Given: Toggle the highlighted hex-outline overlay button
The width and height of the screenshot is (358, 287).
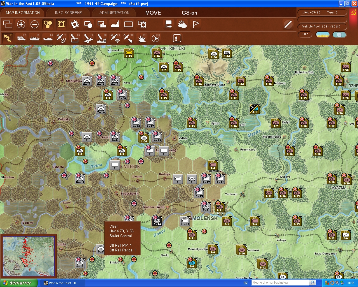Looking at the screenshot, I should click(61, 24).
